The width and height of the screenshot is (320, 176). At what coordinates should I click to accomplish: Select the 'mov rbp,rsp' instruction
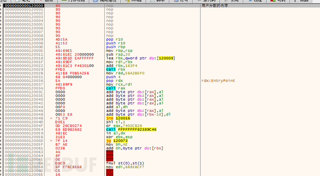click(x=119, y=51)
